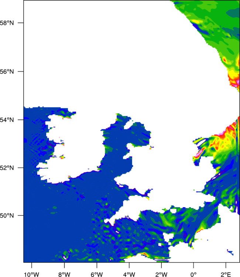Click the 2°E longitude label
This screenshot has width=240, height=277.
coord(226,274)
